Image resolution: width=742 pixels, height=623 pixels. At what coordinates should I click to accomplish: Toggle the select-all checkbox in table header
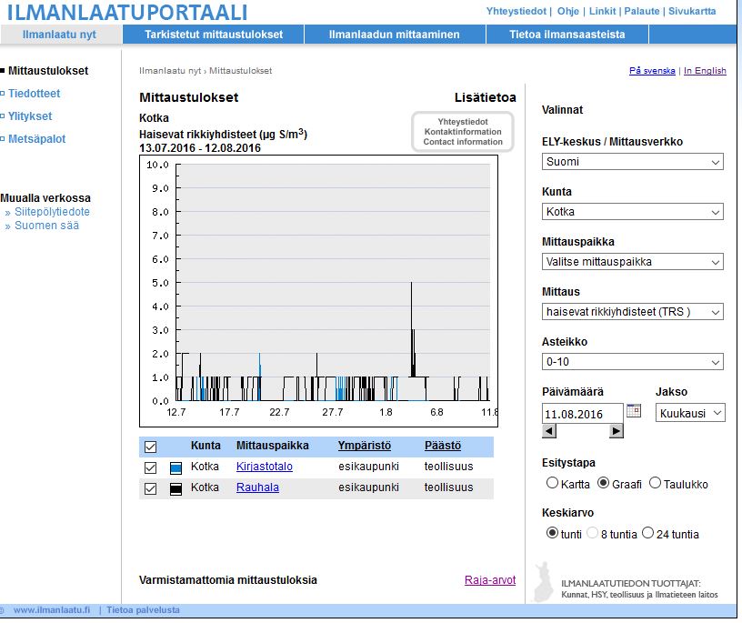pyautogui.click(x=150, y=447)
